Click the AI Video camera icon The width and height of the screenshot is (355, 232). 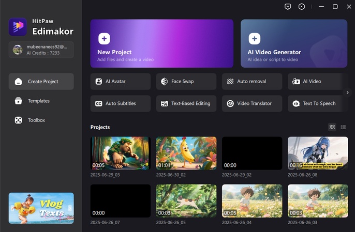[296, 82]
